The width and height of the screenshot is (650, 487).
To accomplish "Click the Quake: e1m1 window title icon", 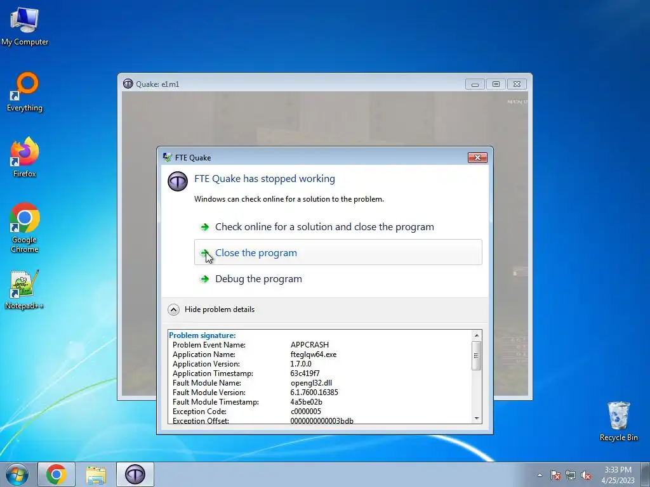I will (128, 84).
